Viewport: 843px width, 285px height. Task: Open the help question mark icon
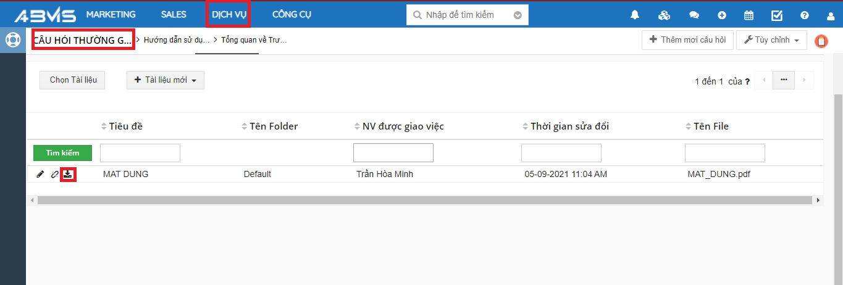[x=805, y=15]
